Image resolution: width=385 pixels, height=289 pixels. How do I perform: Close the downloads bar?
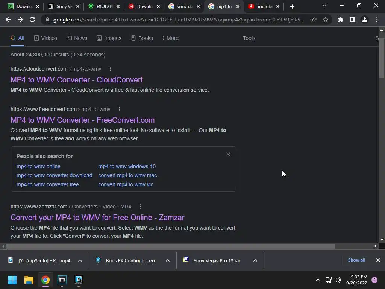378,260
